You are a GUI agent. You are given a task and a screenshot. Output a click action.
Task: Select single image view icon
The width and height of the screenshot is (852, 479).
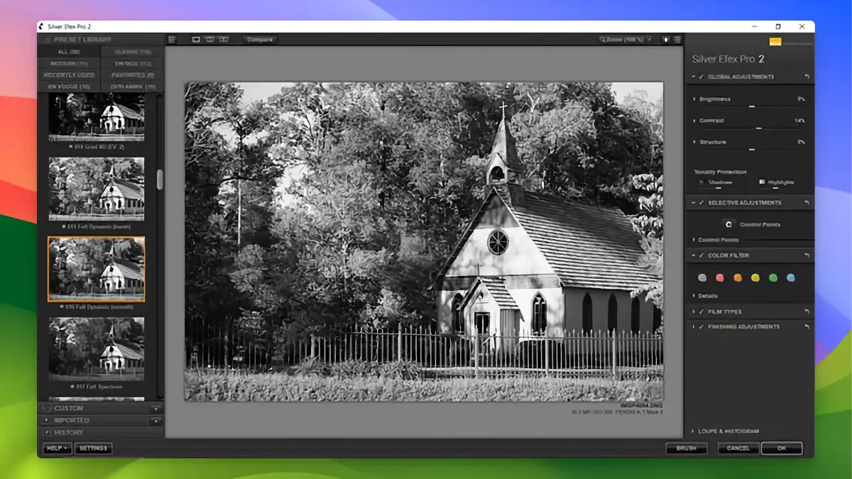197,40
